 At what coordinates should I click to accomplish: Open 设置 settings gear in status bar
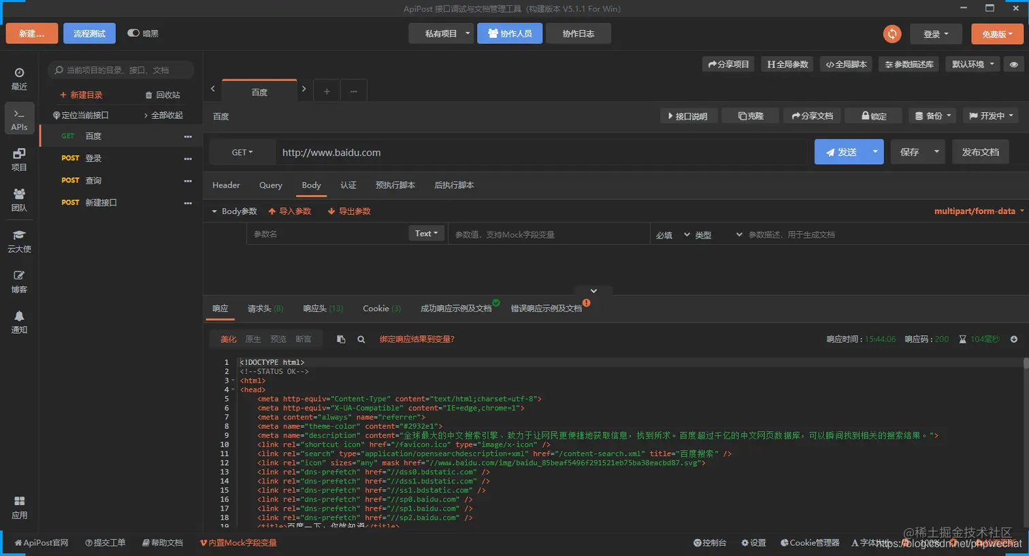tap(753, 543)
